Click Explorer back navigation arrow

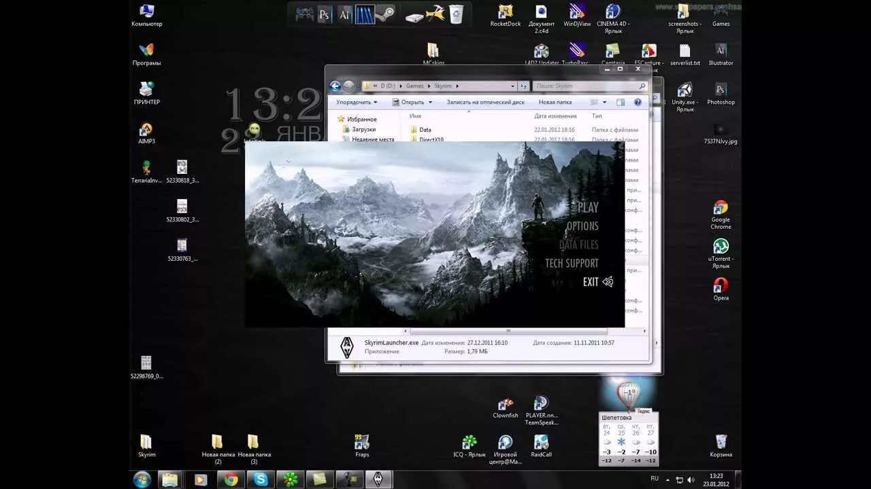(x=335, y=86)
